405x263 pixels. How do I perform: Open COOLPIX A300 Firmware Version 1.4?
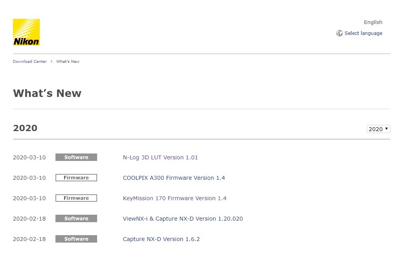(174, 178)
